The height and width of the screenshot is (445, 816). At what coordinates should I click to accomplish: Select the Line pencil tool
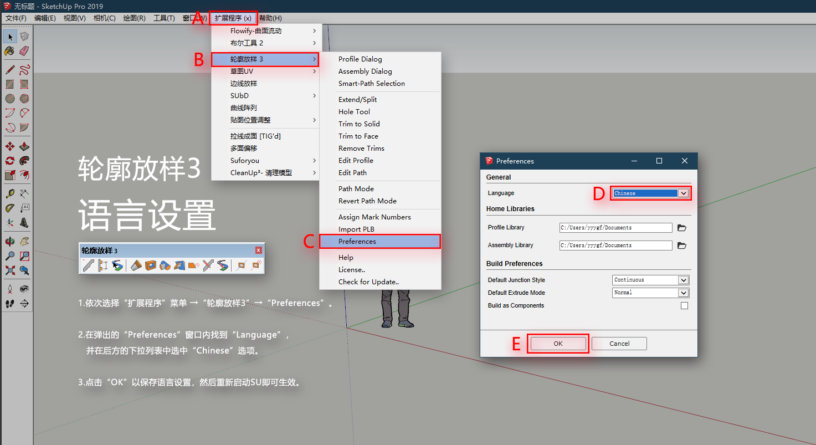click(10, 70)
